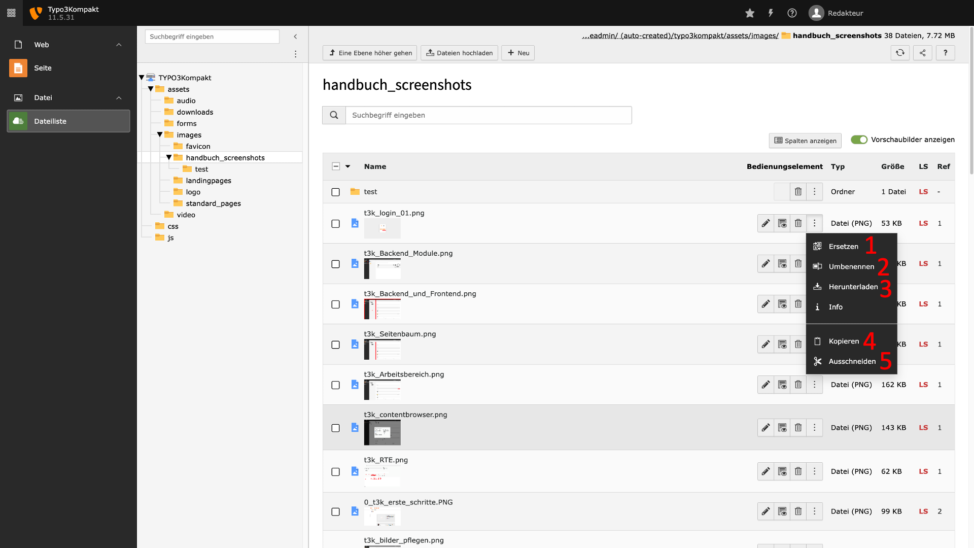View t3k_RTE.png with the view icon
Image resolution: width=974 pixels, height=548 pixels.
coord(782,471)
